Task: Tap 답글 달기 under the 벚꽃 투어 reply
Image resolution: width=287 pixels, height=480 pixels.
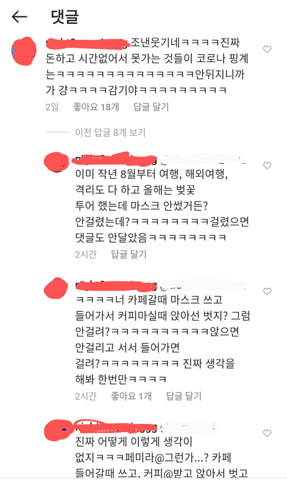Action: click(x=129, y=254)
